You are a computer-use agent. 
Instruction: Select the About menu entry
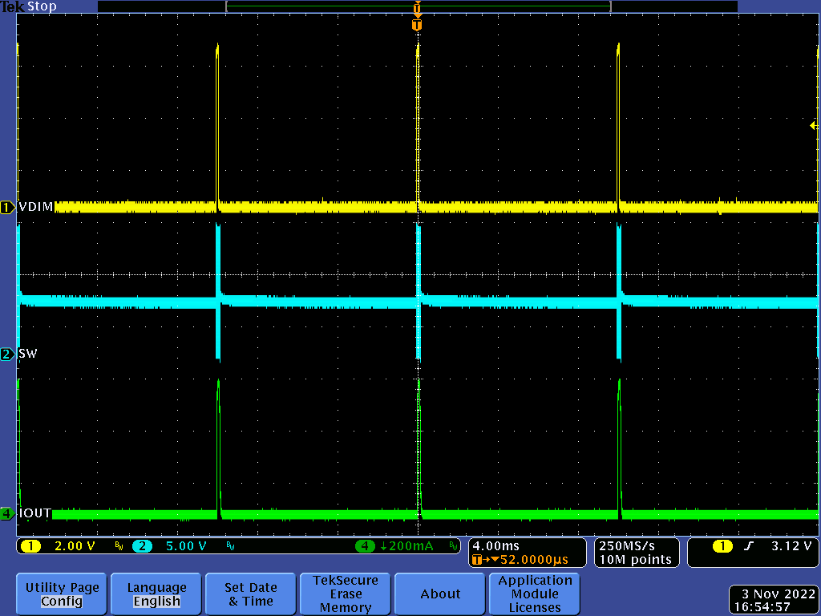[x=439, y=594]
